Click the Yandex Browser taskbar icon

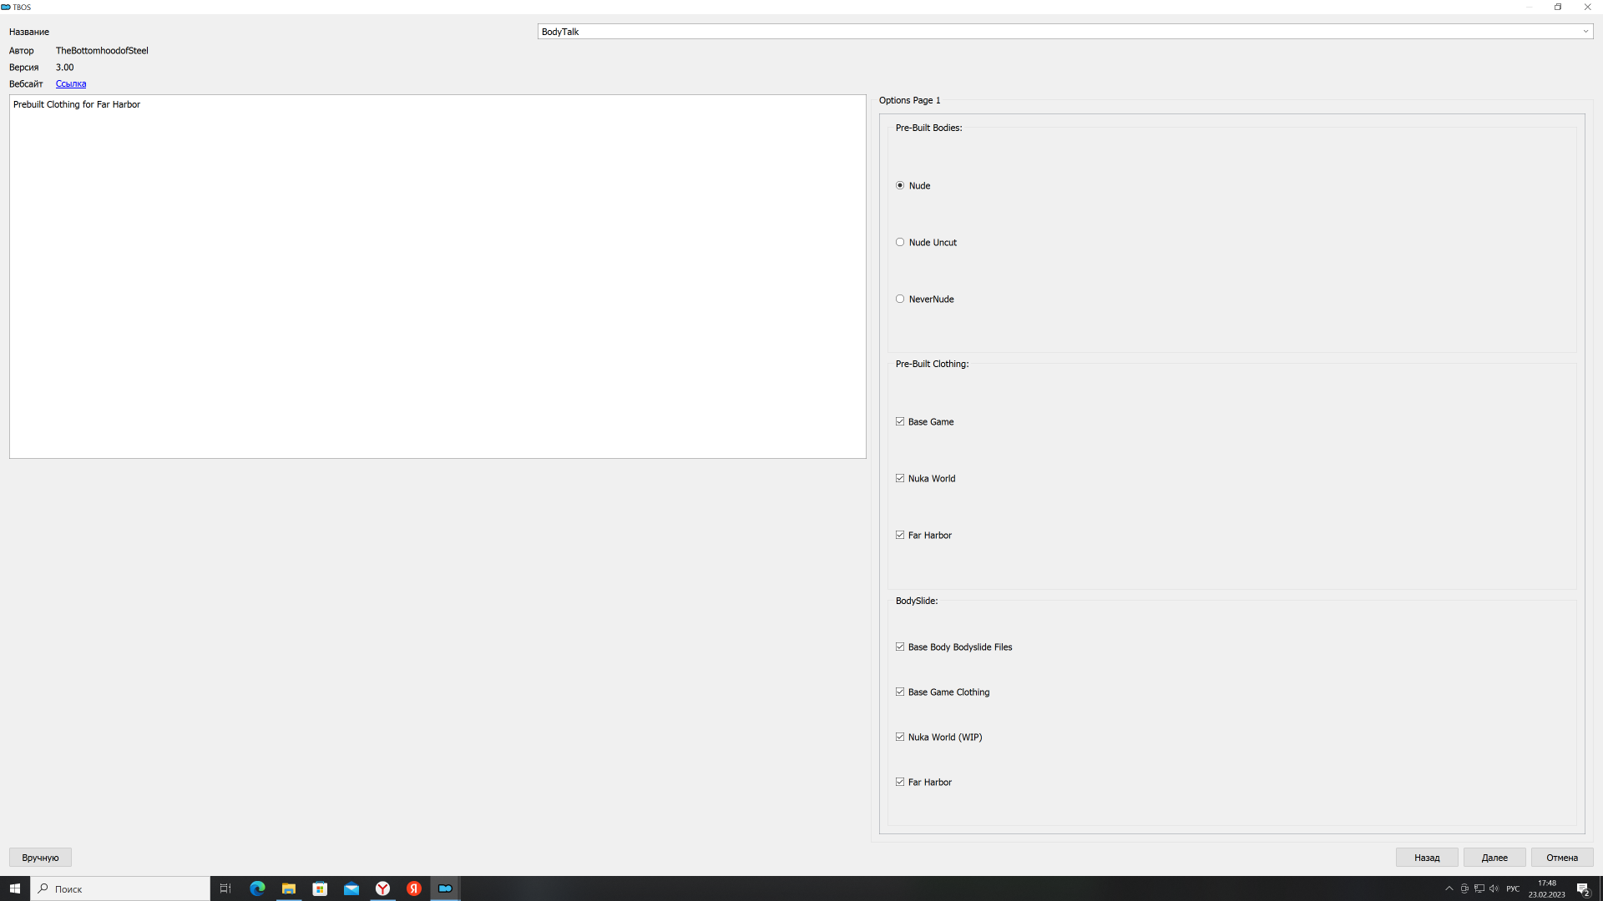tap(382, 888)
